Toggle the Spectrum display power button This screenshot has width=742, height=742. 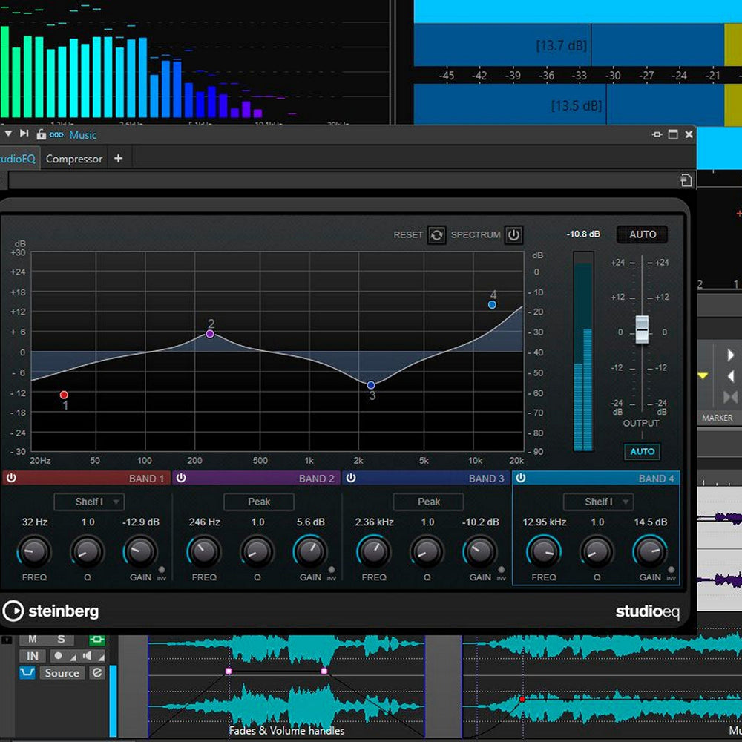click(x=513, y=235)
